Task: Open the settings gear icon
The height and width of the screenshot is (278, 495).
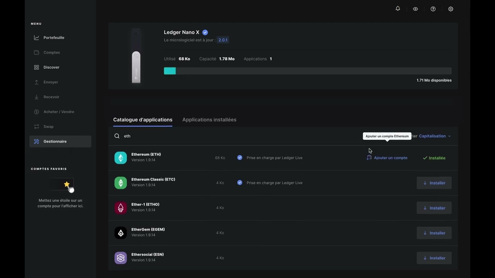Action: tap(451, 9)
